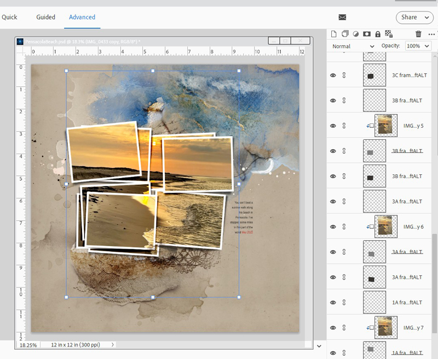Click the 18.25% zoom level field
The width and height of the screenshot is (438, 359).
[28, 345]
